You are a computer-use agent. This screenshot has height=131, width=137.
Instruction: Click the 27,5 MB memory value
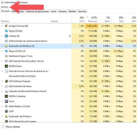point(93,76)
